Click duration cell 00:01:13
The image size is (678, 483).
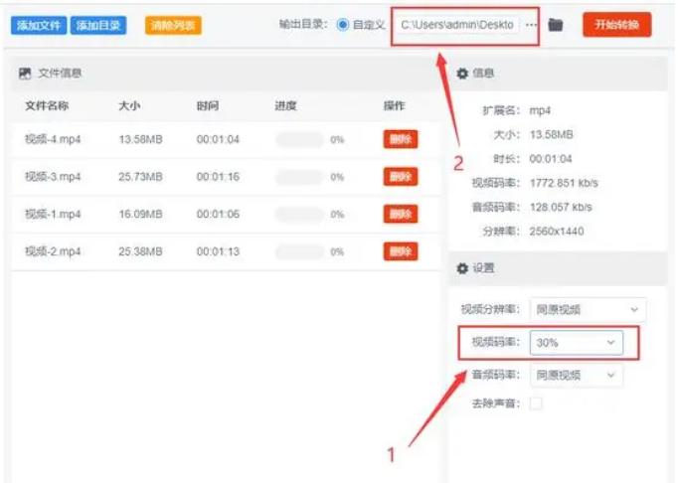coord(218,251)
